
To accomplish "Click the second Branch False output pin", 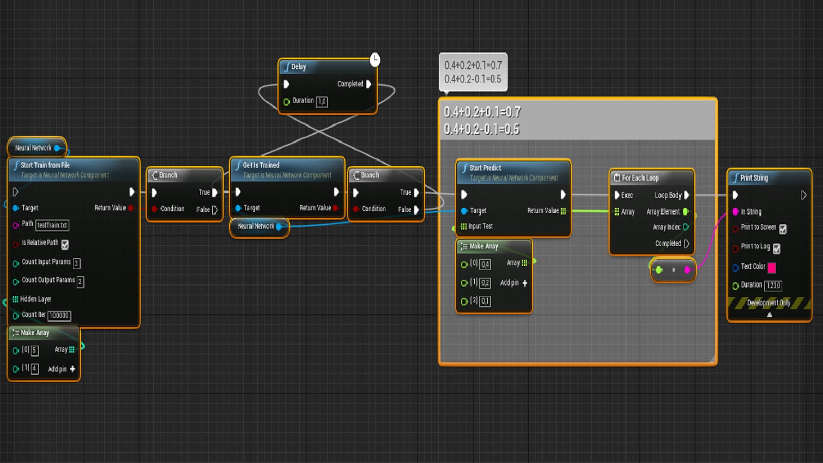I will click(416, 209).
